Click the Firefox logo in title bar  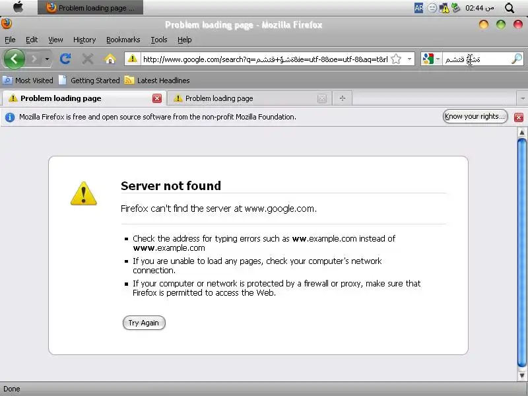click(7, 24)
